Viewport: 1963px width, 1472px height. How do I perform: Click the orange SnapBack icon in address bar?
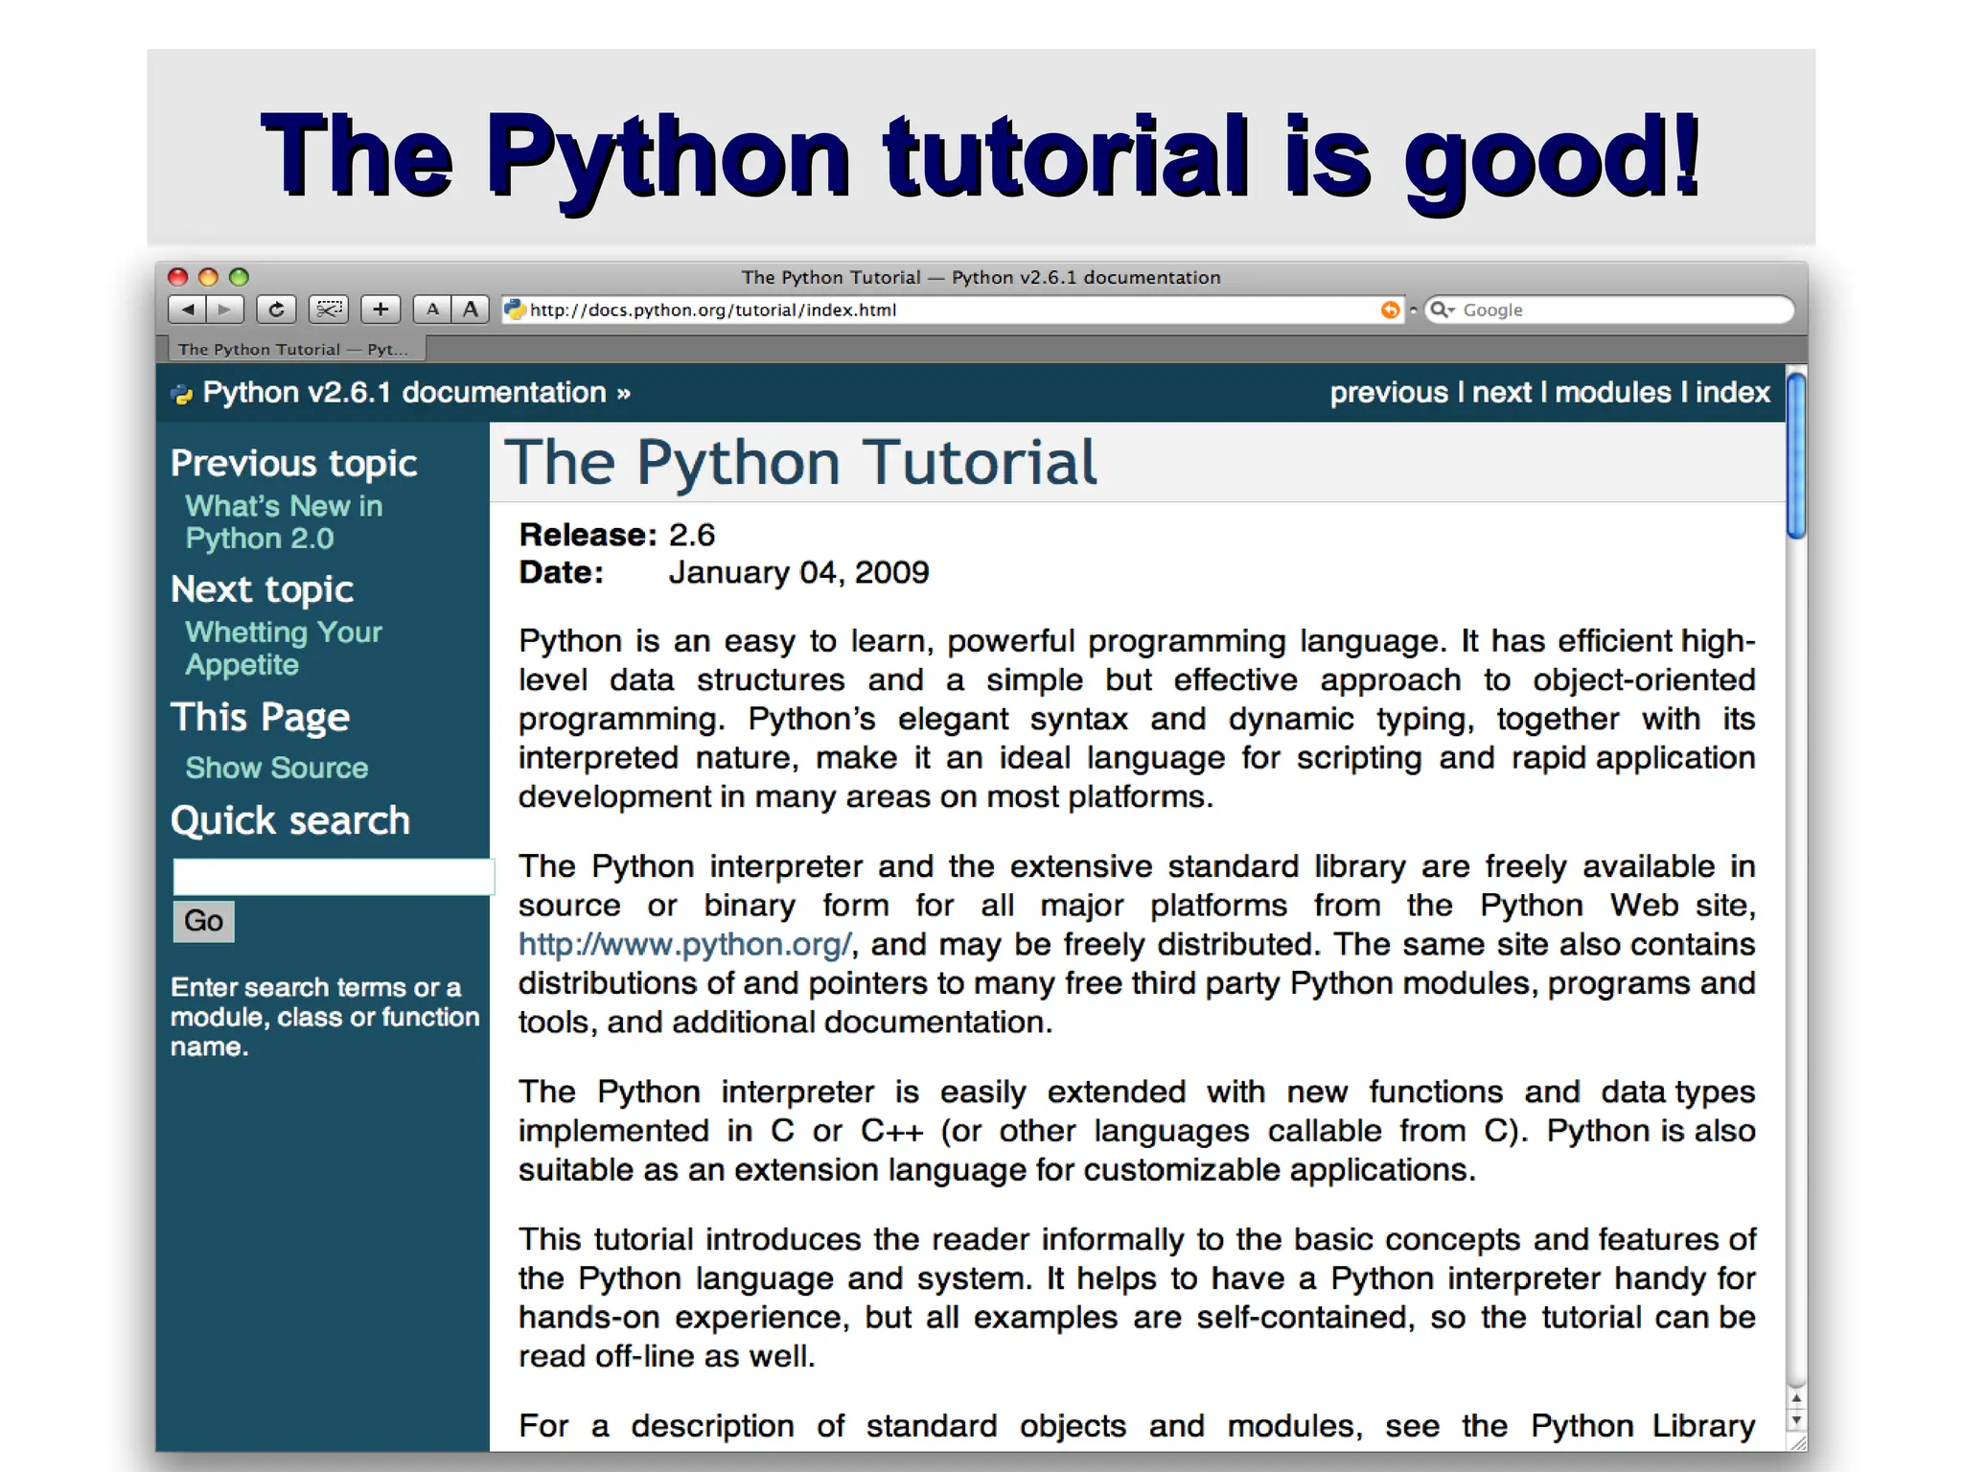point(1389,310)
